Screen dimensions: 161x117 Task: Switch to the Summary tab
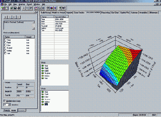click(134, 13)
